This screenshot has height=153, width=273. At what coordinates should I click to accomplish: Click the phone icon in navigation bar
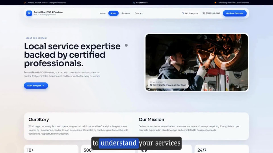click(204, 13)
